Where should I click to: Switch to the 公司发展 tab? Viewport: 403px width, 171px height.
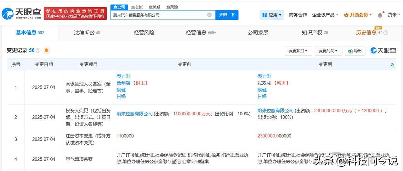[258, 33]
